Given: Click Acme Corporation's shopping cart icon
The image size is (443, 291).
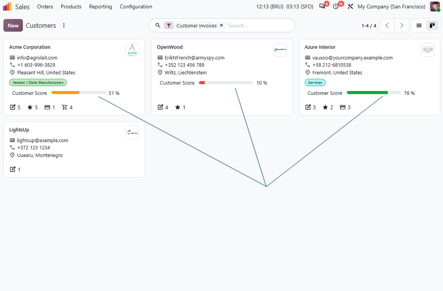Looking at the screenshot, I should 65,107.
